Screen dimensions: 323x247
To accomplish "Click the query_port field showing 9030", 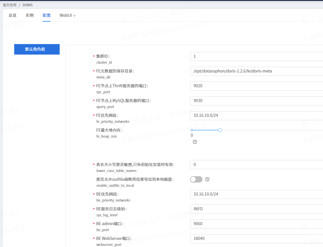I will [257, 101].
